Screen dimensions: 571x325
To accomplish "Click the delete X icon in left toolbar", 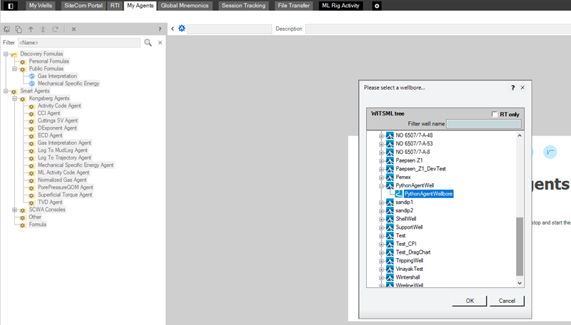I will [x=74, y=29].
